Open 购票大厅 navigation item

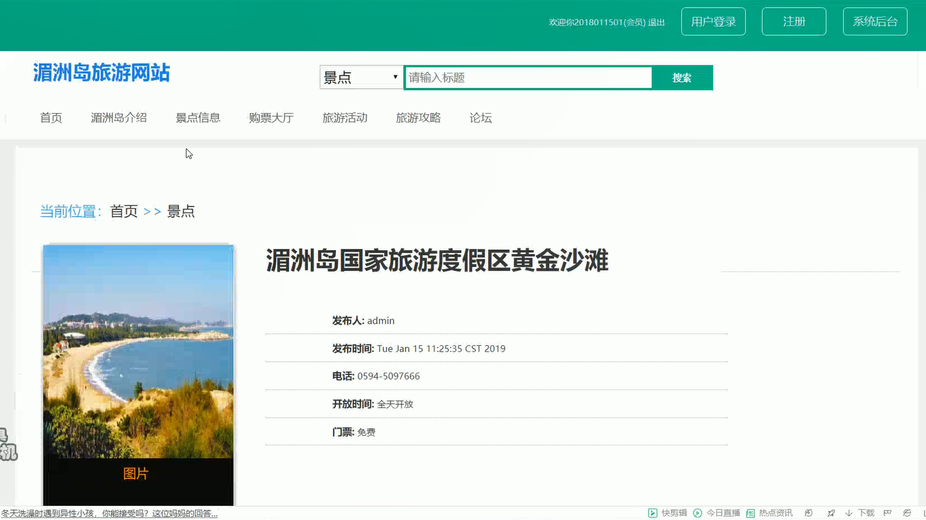tap(271, 118)
